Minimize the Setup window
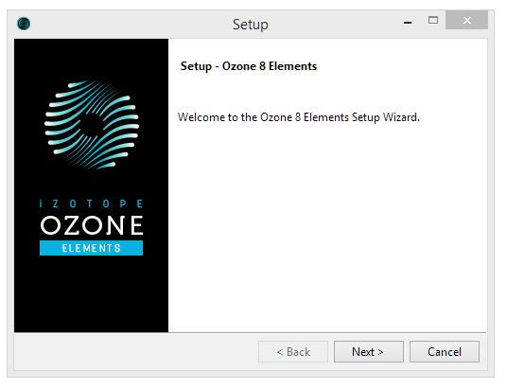507x389 pixels. click(408, 22)
